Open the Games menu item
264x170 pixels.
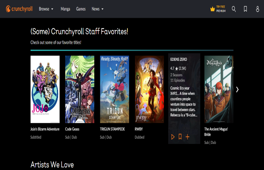click(x=81, y=9)
